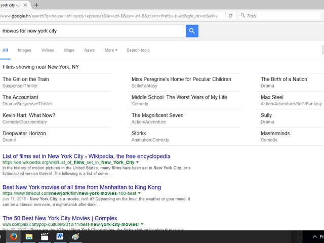Switch to the Maps tab

point(69,50)
